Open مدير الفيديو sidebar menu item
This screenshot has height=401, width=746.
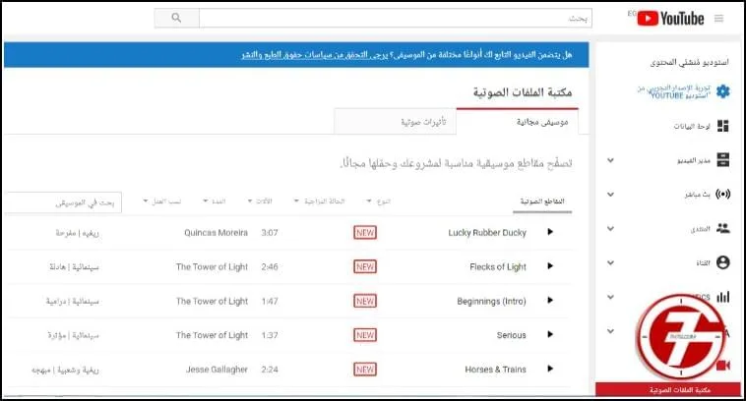coord(694,160)
